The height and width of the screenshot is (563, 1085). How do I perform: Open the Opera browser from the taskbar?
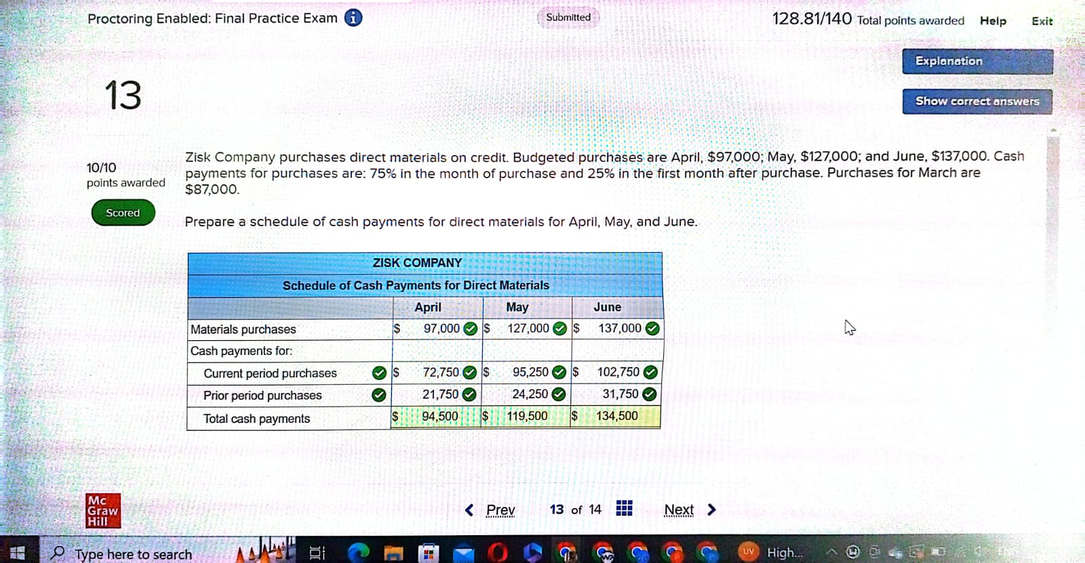point(497,553)
